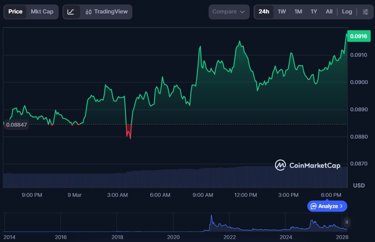The image size is (375, 242).
Task: Toggle the Price view on
Action: click(15, 12)
